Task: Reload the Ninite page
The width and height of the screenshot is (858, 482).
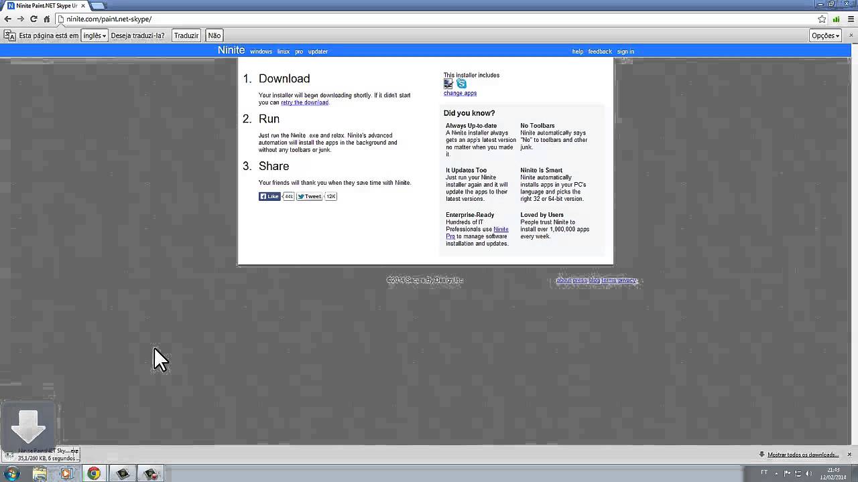Action: [x=34, y=19]
